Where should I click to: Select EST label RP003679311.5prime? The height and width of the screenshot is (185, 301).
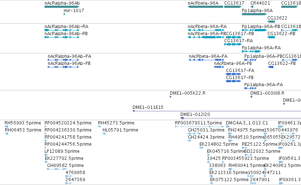198,123
